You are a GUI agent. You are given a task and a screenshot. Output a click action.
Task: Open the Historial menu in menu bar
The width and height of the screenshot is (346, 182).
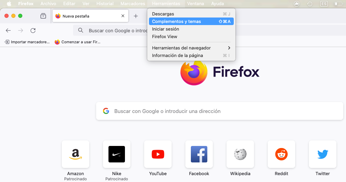pyautogui.click(x=105, y=4)
